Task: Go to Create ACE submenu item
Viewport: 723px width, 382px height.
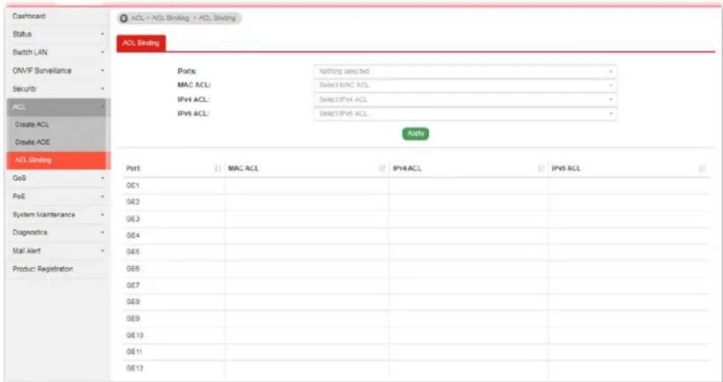Action: (x=57, y=143)
